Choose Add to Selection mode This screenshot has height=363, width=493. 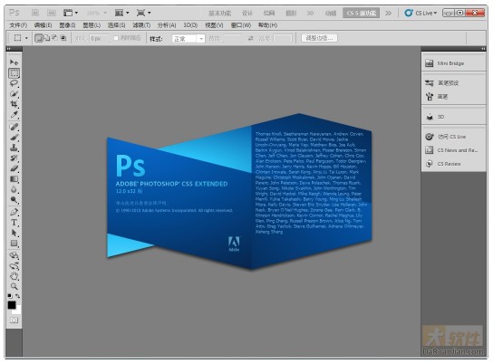47,38
